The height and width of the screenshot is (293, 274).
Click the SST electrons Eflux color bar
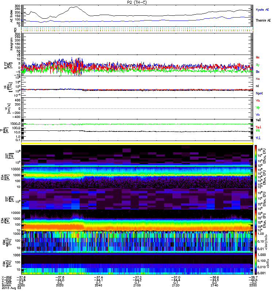[x=256, y=199]
